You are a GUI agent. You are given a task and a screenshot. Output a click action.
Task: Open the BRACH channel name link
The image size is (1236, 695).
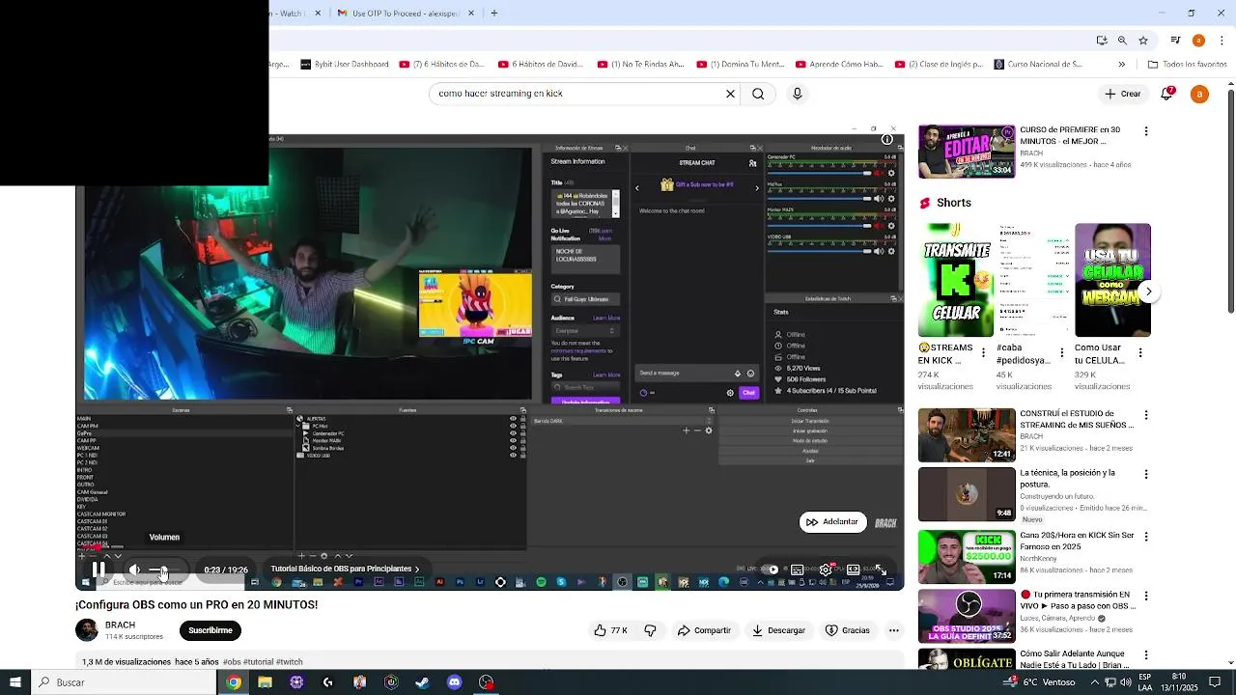point(120,625)
